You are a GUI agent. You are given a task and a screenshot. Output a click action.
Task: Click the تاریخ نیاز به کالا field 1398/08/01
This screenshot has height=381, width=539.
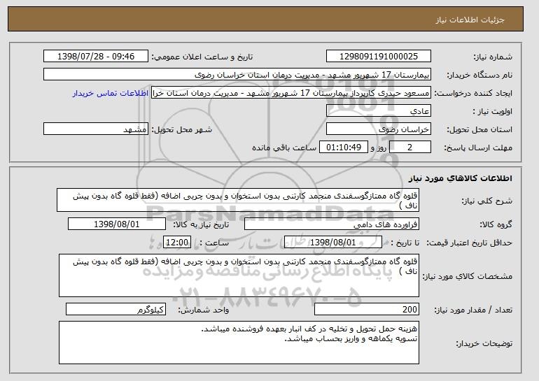(117, 224)
